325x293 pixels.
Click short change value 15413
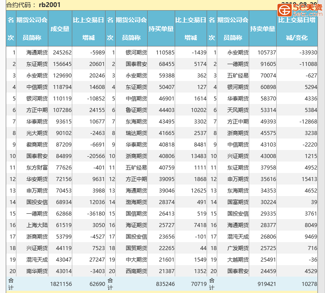pos(309,179)
